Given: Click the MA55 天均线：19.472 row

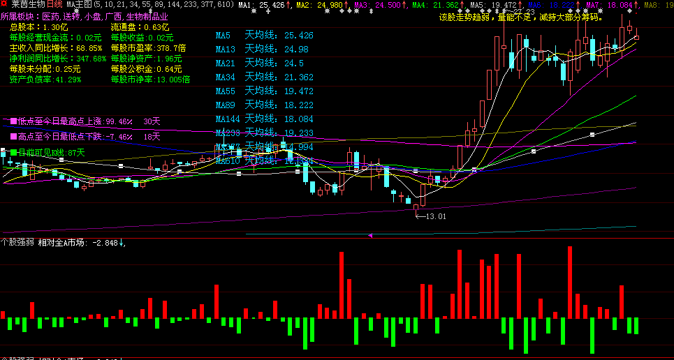Looking at the screenshot, I should tap(264, 91).
